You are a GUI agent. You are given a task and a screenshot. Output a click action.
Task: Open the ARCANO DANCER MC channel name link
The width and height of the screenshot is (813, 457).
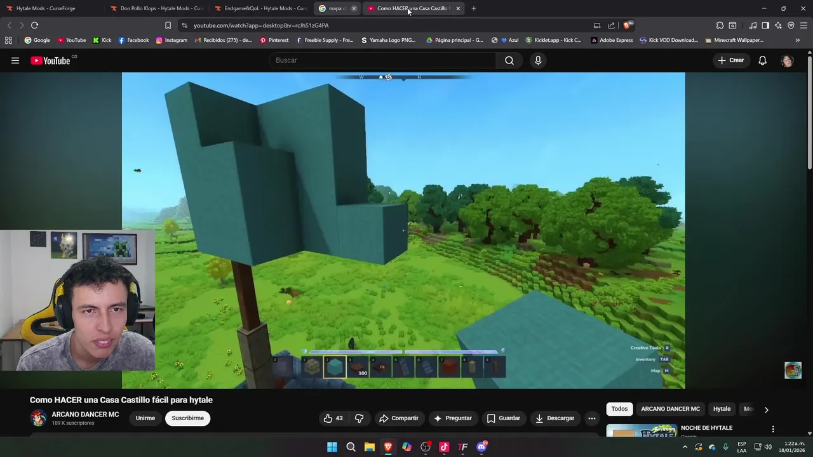[85, 414]
